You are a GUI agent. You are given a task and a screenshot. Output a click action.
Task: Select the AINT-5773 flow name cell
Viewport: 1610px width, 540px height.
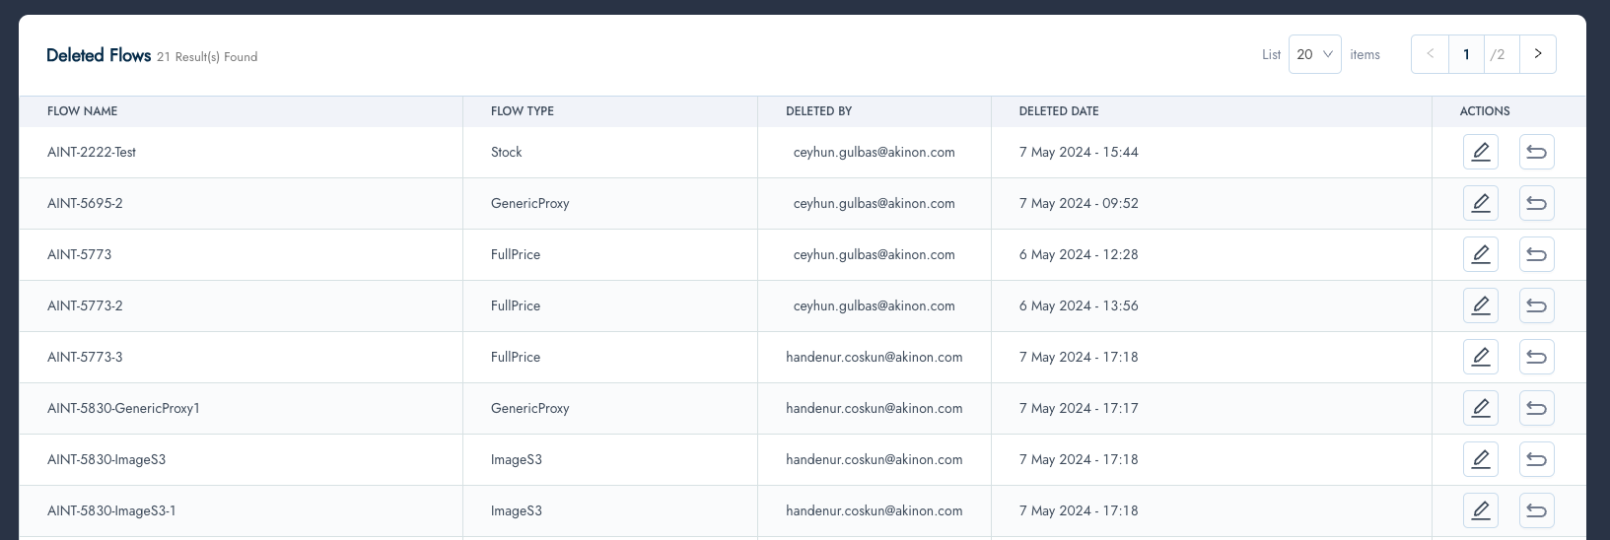pyautogui.click(x=80, y=254)
